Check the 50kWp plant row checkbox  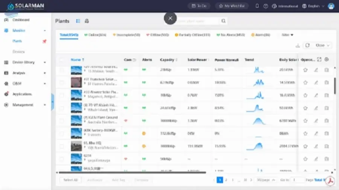click(62, 159)
